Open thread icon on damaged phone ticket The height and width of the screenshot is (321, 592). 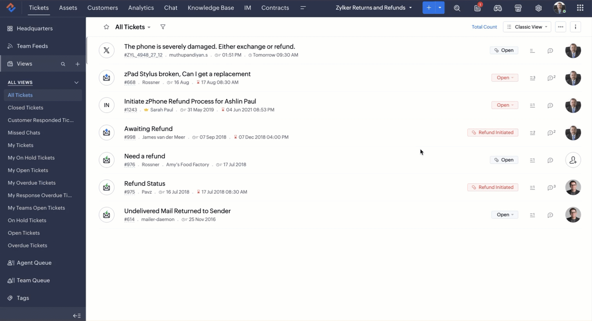[x=532, y=50]
